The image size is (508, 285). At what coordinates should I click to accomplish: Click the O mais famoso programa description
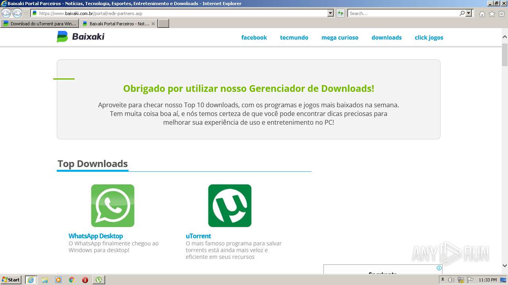coord(234,250)
